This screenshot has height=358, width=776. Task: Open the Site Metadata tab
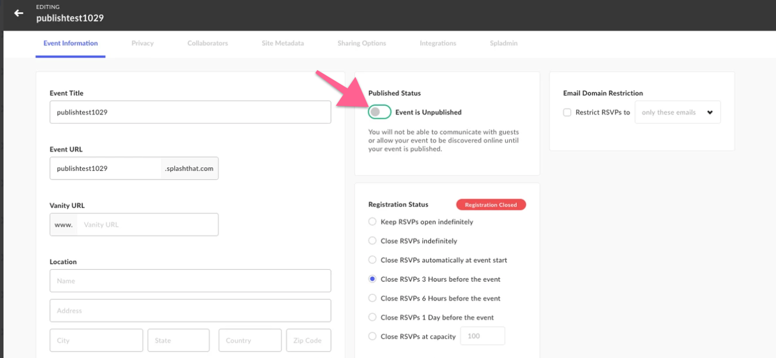tap(283, 43)
